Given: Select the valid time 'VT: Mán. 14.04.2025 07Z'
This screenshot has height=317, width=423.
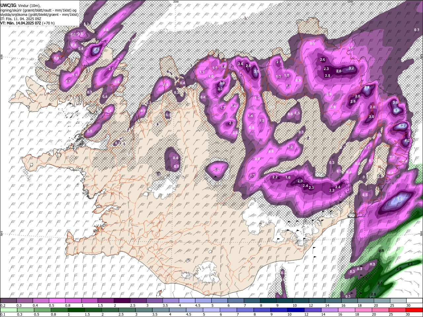Looking at the screenshot, I should (20, 23).
